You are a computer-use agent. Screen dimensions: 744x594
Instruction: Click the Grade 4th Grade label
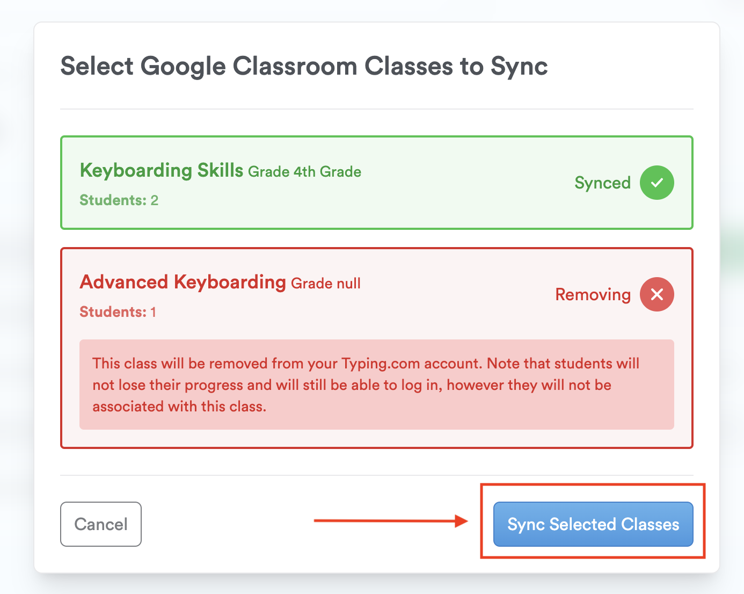tap(304, 172)
